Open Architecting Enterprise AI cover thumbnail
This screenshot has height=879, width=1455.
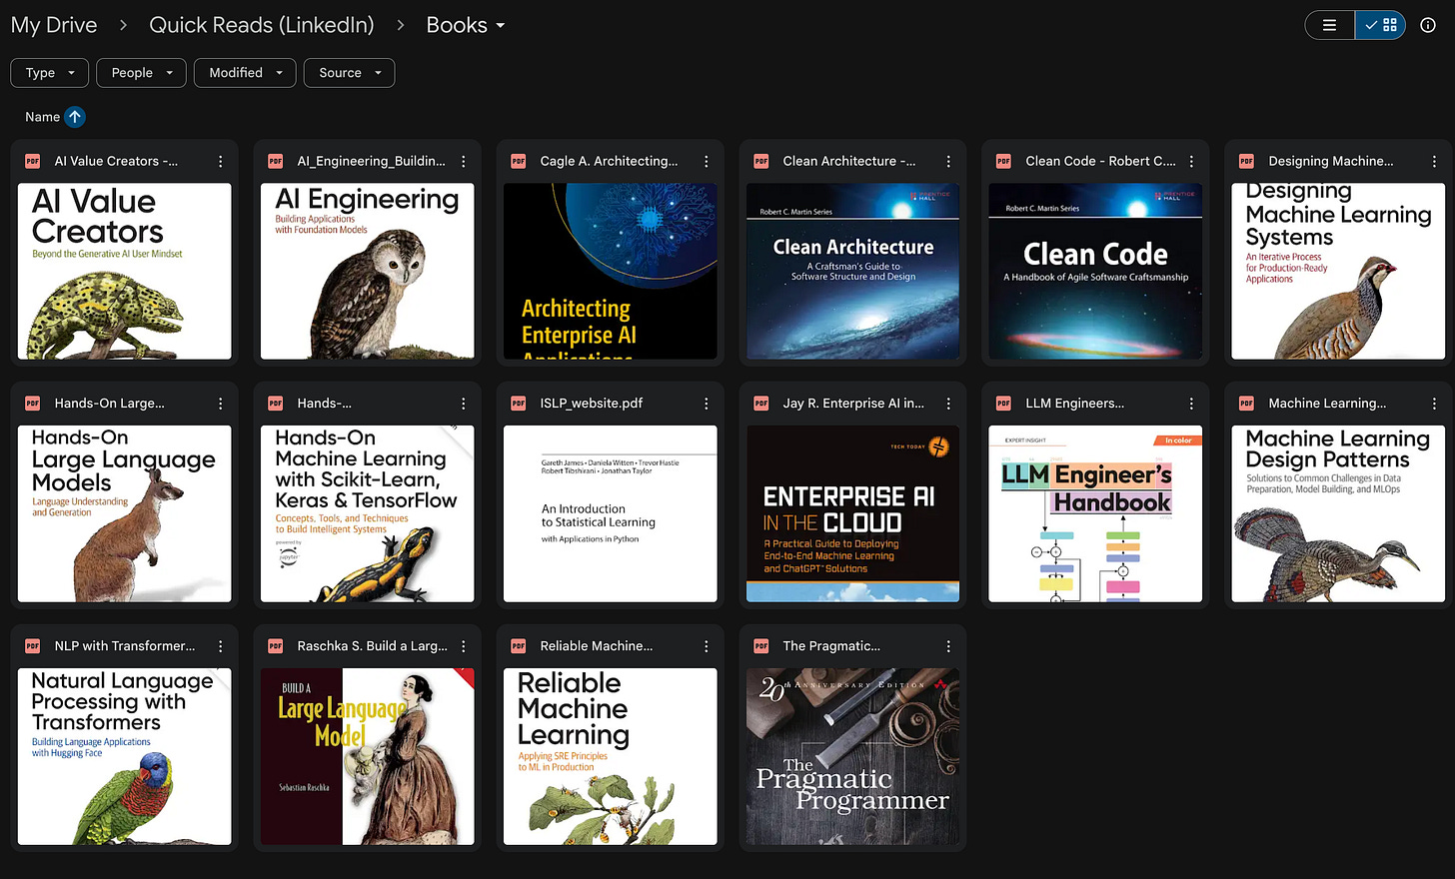(611, 271)
